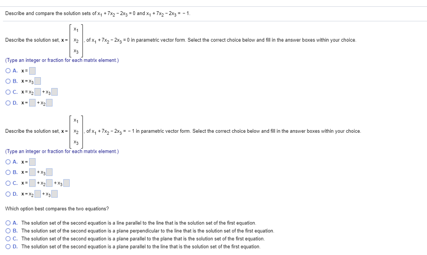
Task: Click the answer box following x = x3
Action: click(x=38, y=81)
